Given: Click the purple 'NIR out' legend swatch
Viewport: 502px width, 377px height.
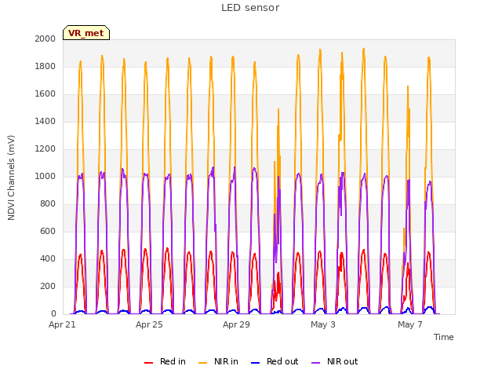Looking at the screenshot, I should tap(315, 363).
